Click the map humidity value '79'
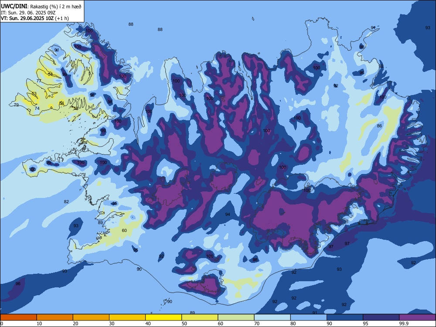 17,105
